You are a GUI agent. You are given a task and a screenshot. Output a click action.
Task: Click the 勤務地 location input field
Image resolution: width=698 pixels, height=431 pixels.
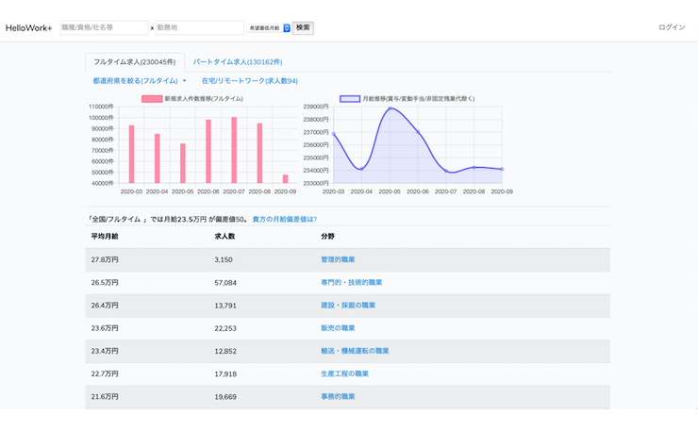tap(199, 28)
